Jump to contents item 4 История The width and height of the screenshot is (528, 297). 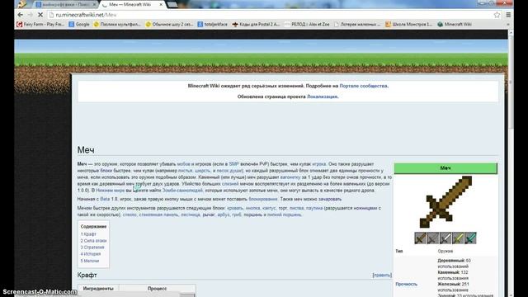pos(91,254)
